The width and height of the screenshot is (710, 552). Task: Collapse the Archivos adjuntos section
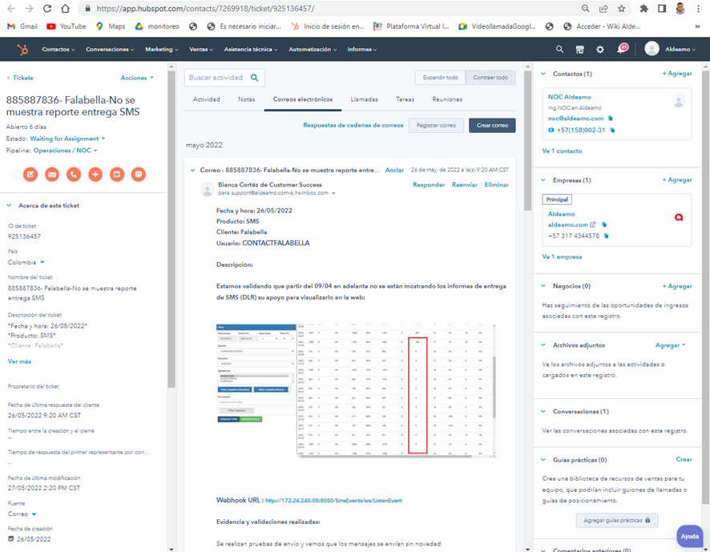(x=543, y=345)
